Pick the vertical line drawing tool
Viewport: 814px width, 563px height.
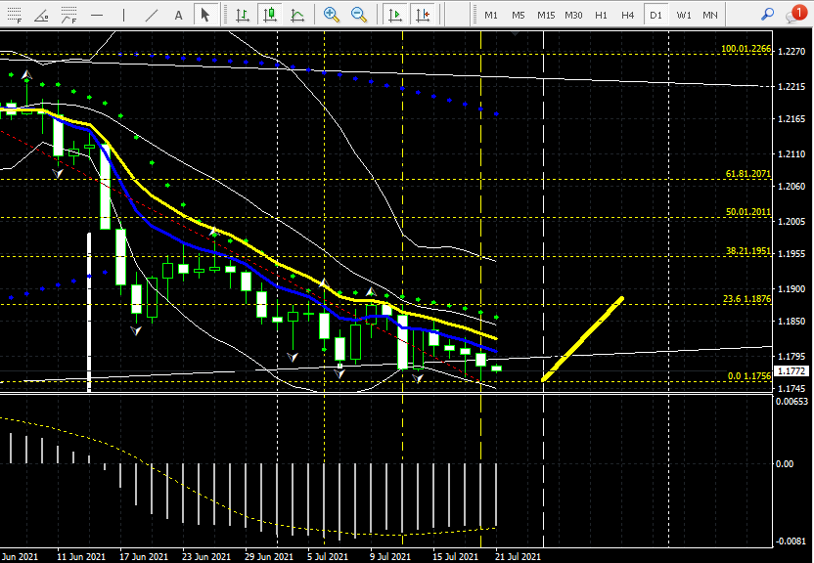[123, 15]
